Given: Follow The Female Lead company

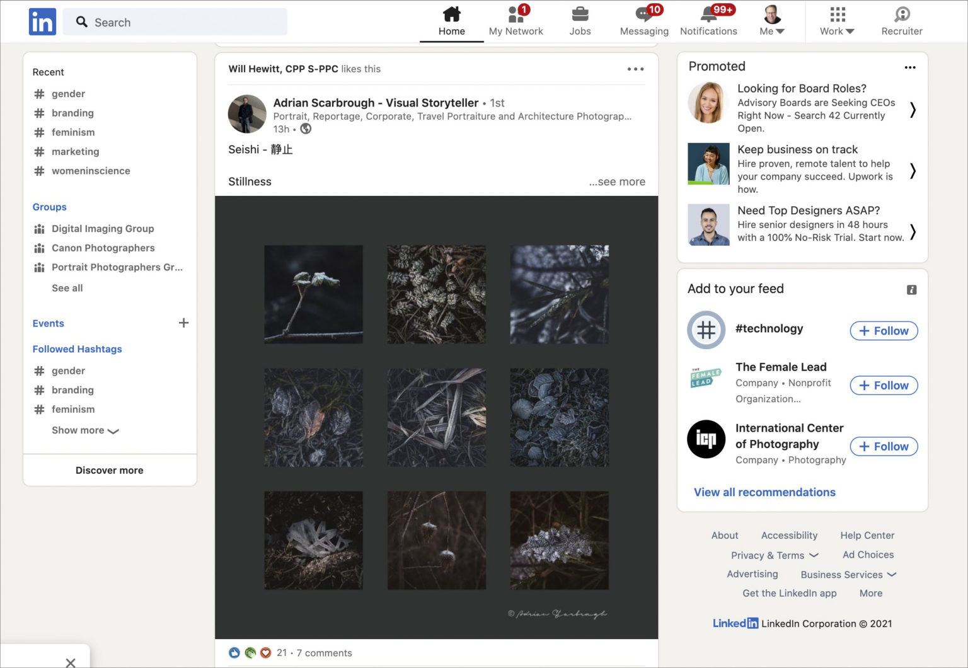Looking at the screenshot, I should [x=883, y=385].
